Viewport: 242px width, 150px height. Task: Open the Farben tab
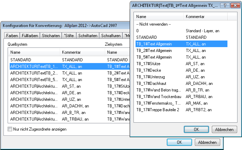pyautogui.click(x=12, y=36)
